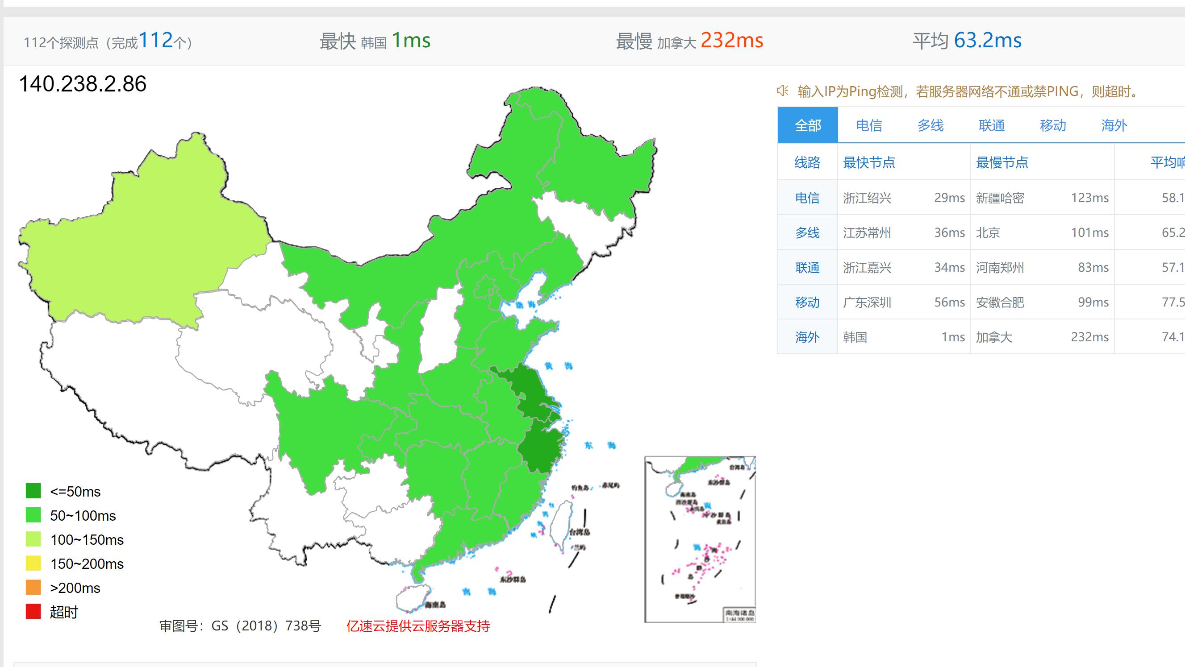
Task: Click the red 超时 legend swatch
Action: tap(33, 612)
